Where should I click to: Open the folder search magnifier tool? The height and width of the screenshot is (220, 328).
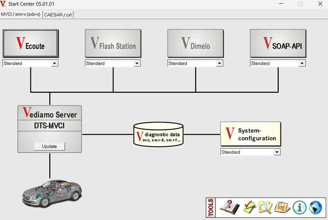point(265,207)
